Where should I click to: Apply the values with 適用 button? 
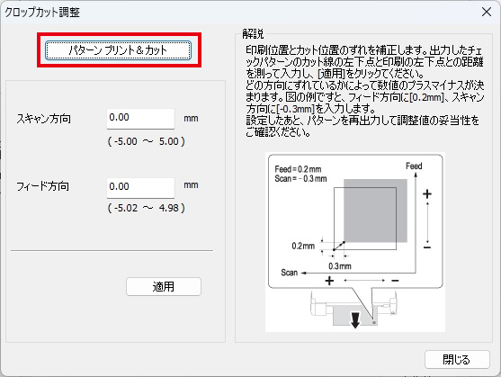click(x=164, y=287)
